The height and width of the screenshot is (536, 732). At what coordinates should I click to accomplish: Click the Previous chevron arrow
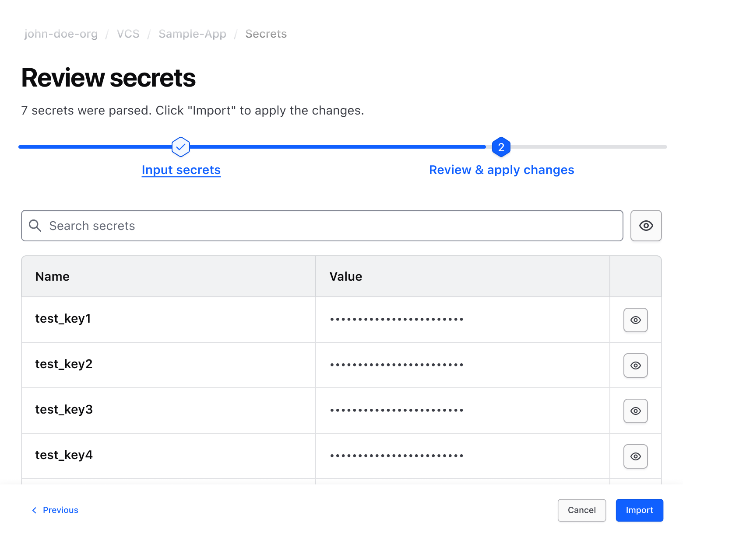(34, 510)
